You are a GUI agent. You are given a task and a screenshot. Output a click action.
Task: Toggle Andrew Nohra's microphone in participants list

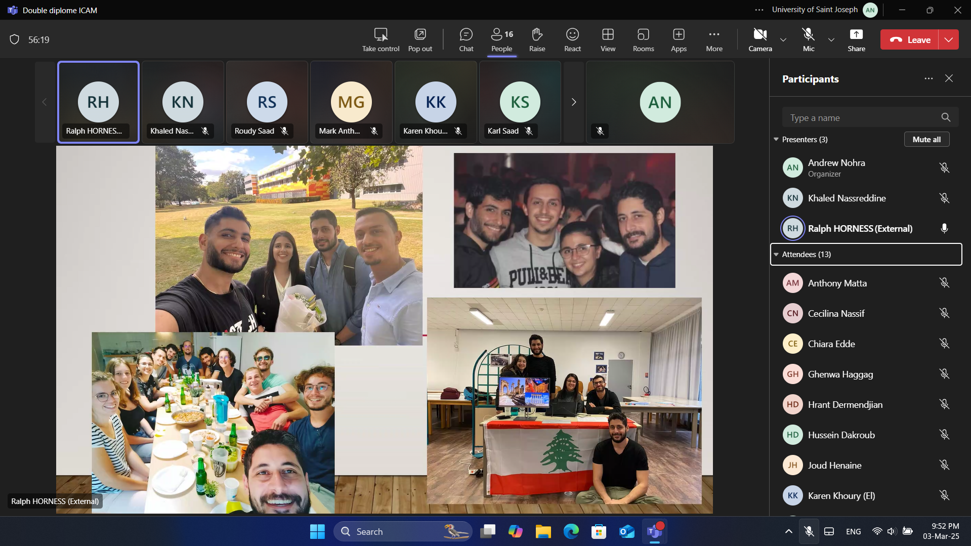pos(944,168)
